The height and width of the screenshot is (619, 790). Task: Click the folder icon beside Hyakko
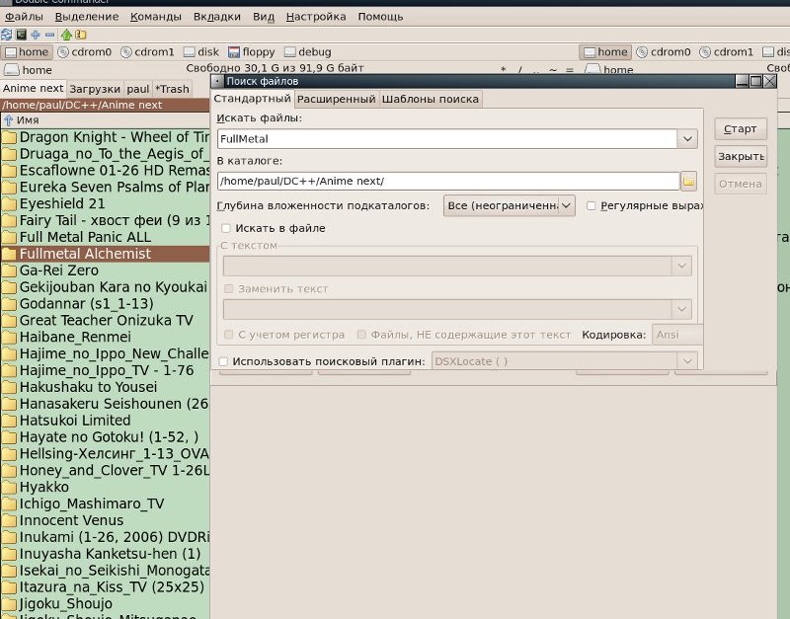click(9, 487)
